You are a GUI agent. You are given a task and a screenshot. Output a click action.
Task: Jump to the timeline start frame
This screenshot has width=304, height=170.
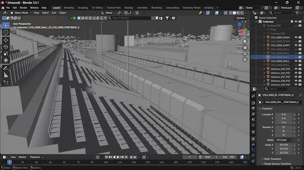coord(106,157)
